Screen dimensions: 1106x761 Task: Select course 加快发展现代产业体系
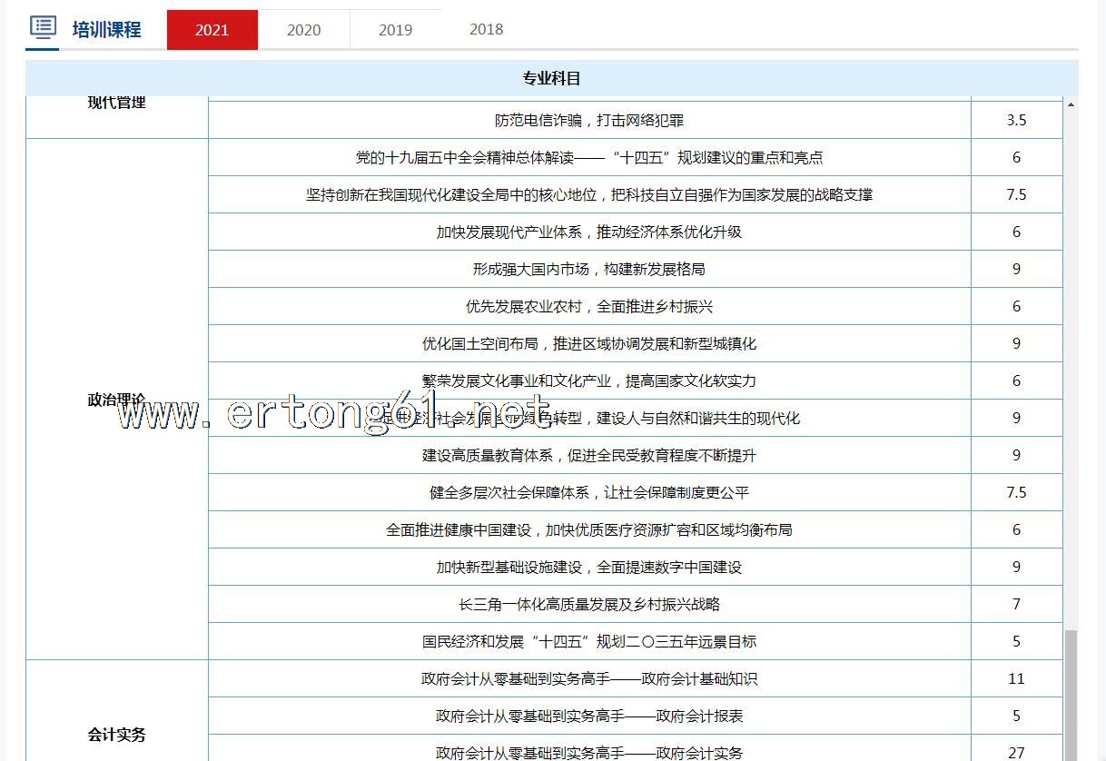click(x=588, y=232)
